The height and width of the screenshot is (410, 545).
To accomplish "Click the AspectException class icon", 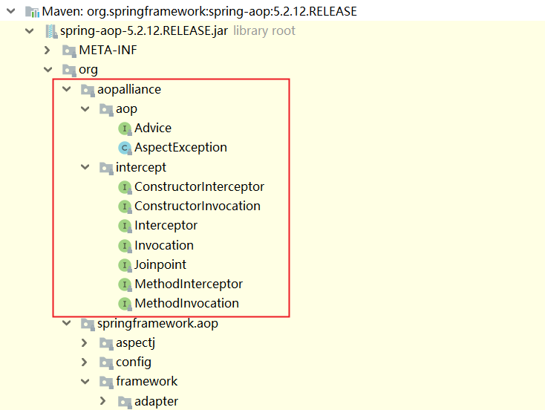I will 125,148.
